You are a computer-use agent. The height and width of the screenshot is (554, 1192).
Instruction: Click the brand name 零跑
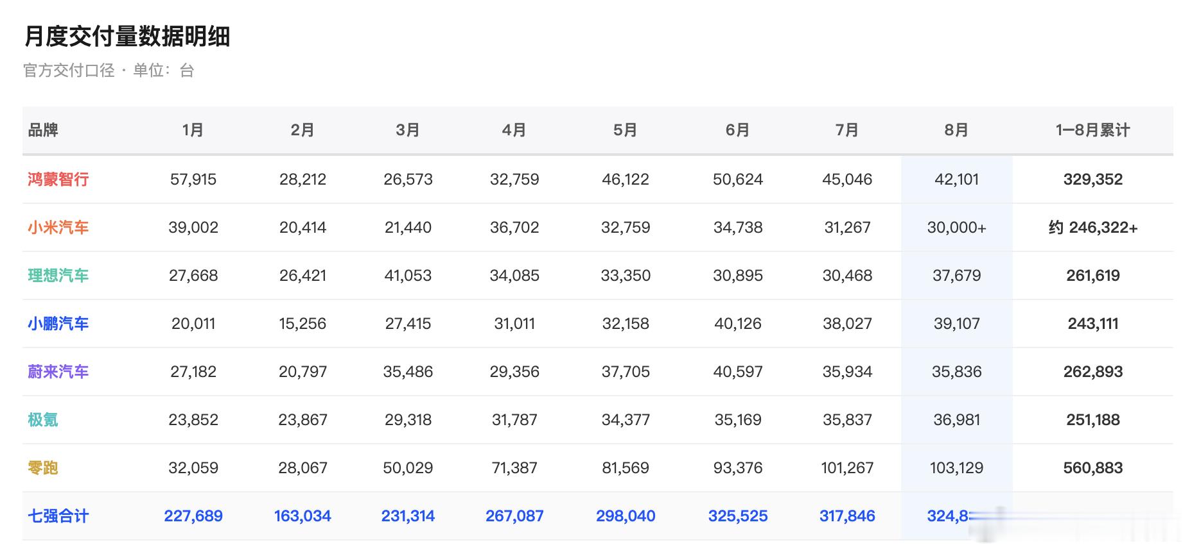[43, 468]
